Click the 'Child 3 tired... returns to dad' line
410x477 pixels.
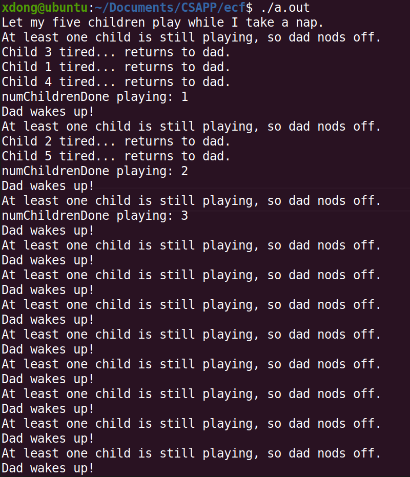pos(116,52)
